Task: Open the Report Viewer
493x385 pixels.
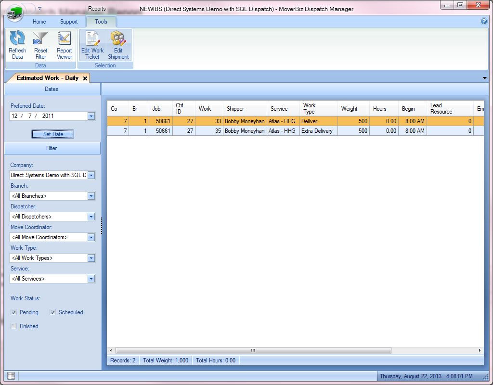Action: 64,38
